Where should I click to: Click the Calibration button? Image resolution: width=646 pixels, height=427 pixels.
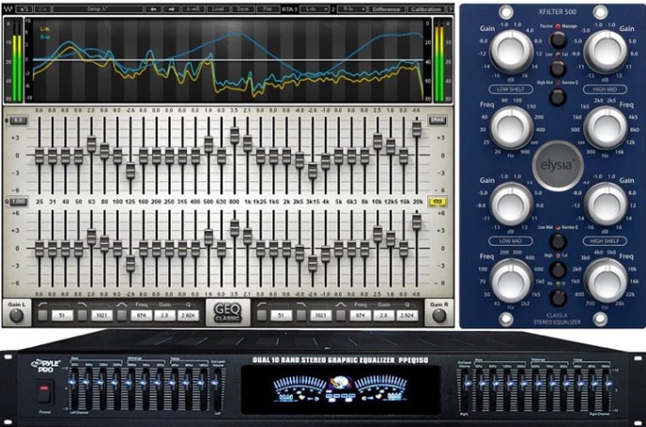[x=426, y=9]
